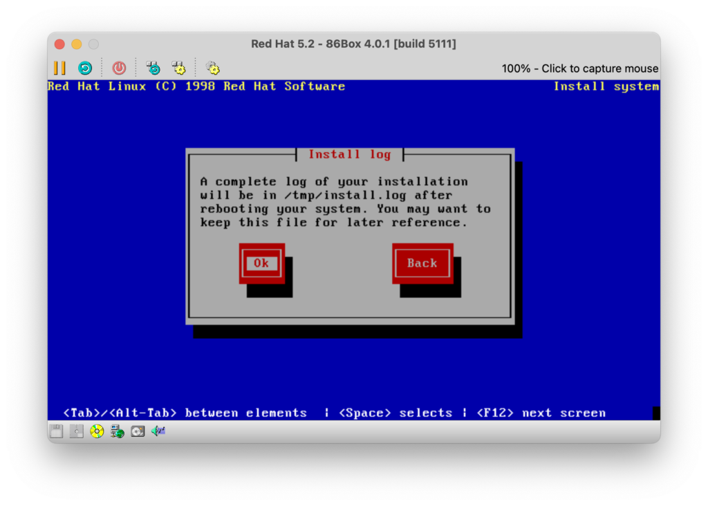The image size is (708, 506).
Task: Click "Red Hat Linux (C) 1998" header
Action: 131,86
